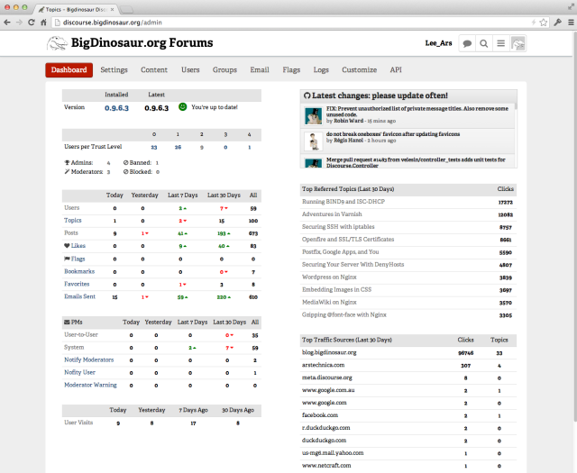Open the Groups admin tab

[224, 70]
